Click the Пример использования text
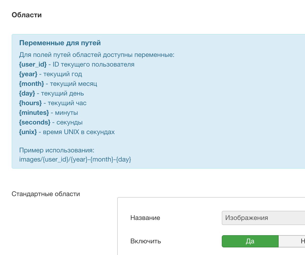The image size is (305, 255). (57, 150)
